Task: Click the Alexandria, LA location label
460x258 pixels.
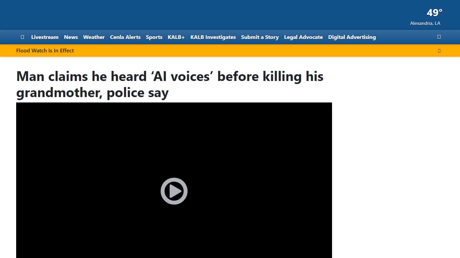Action: (x=425, y=23)
